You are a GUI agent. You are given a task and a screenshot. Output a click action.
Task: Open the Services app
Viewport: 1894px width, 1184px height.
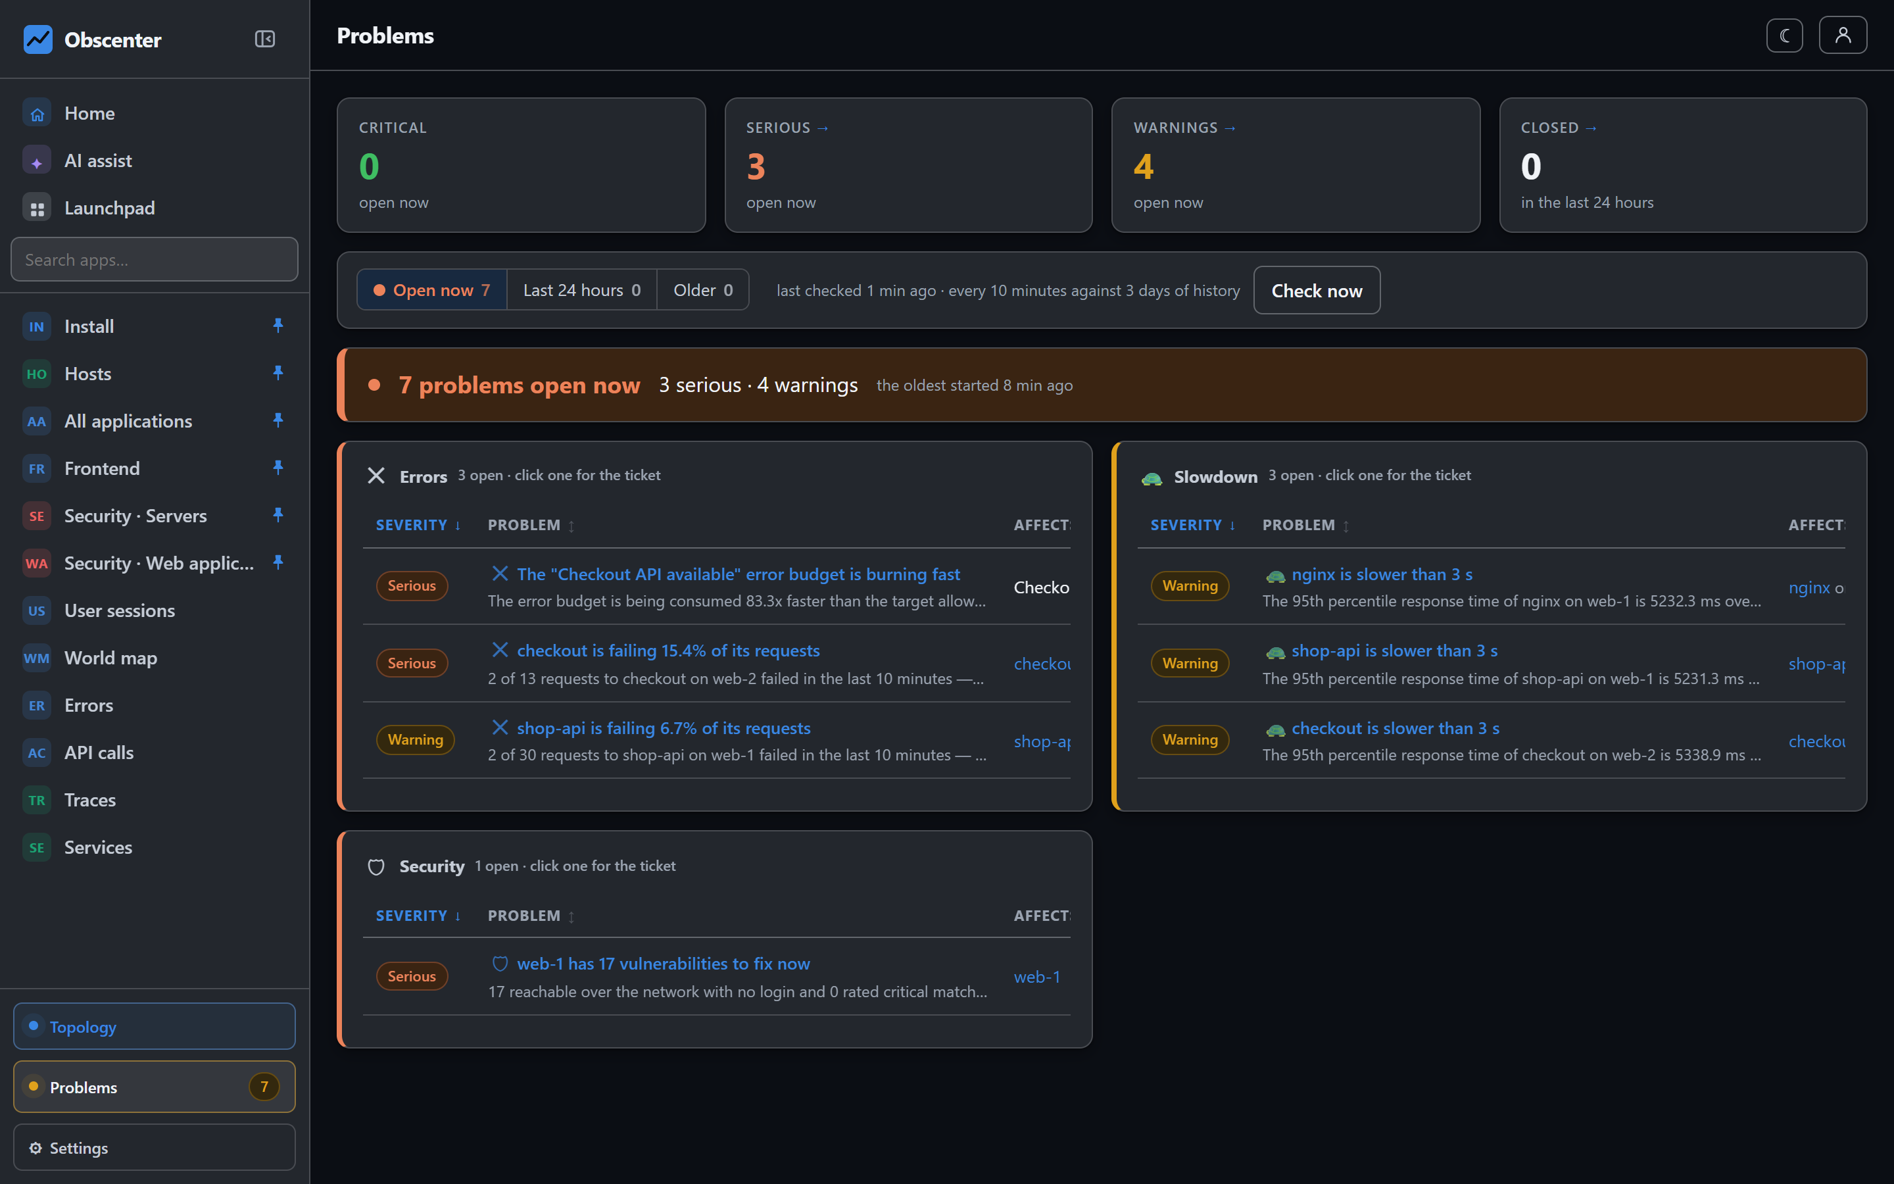point(154,847)
